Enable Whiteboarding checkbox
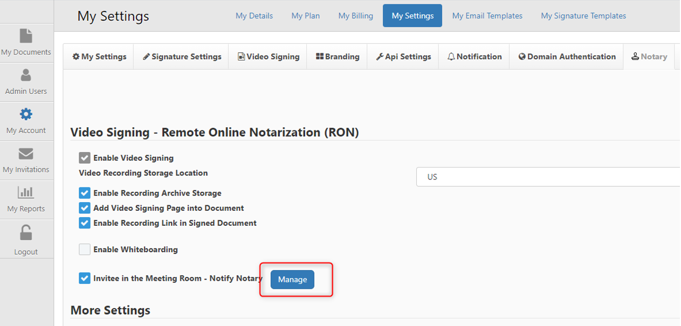 coord(85,249)
